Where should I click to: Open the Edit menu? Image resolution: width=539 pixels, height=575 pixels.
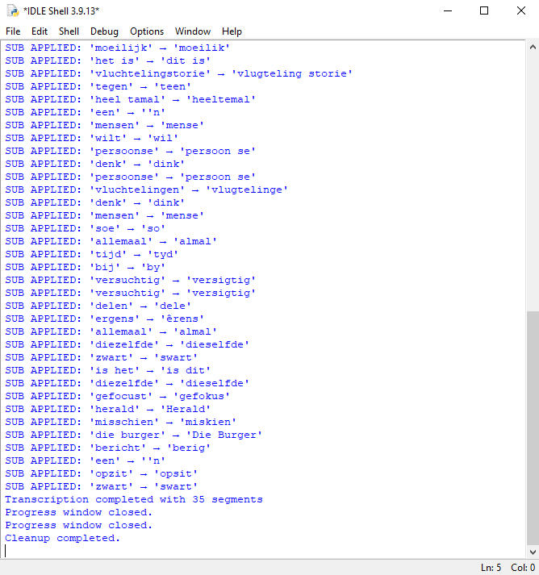click(40, 31)
